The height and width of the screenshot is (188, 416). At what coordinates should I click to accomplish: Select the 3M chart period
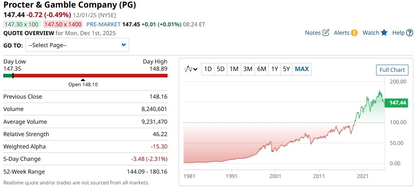pos(248,69)
